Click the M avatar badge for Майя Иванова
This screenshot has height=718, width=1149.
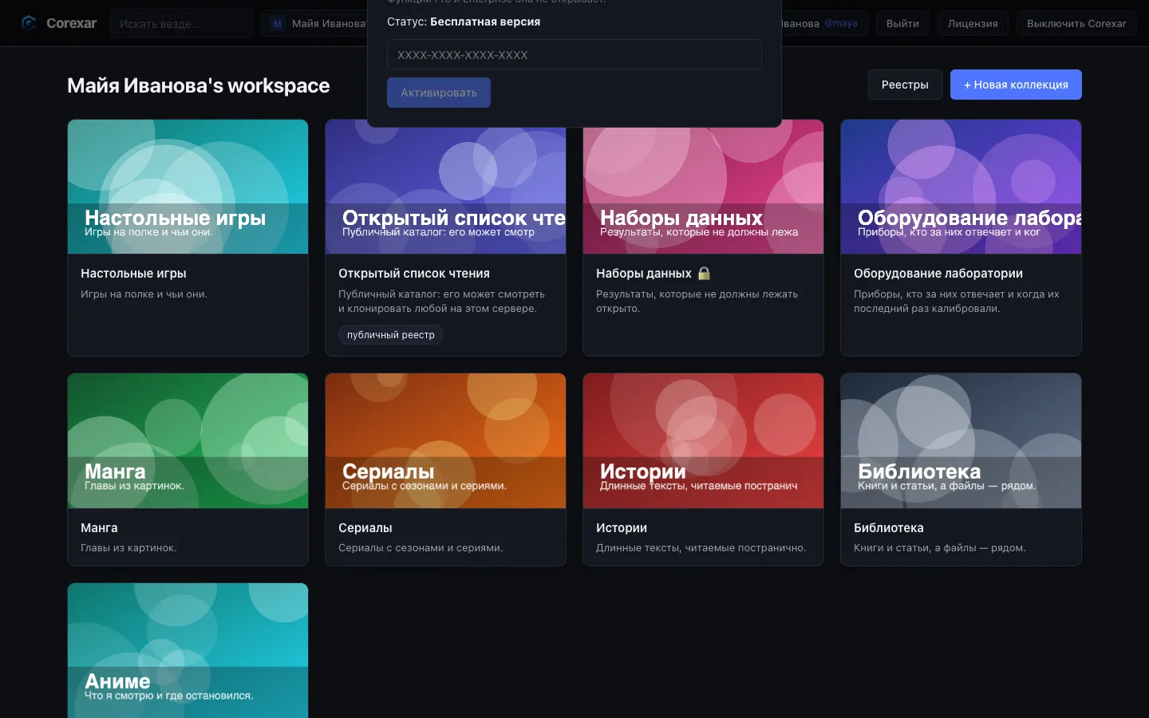(277, 24)
